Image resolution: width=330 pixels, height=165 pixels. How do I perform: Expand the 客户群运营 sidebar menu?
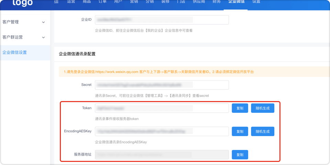coord(25,37)
